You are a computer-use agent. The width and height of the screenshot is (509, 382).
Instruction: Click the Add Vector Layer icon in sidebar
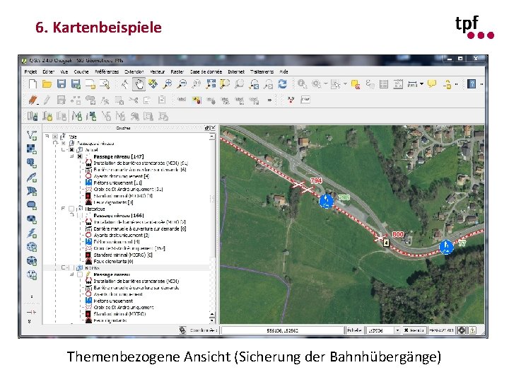click(x=32, y=135)
